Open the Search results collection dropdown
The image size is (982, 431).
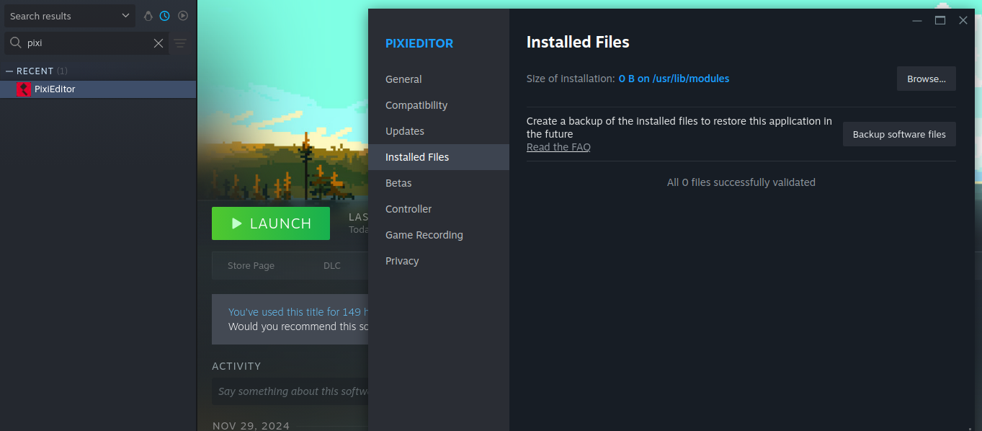coord(70,16)
